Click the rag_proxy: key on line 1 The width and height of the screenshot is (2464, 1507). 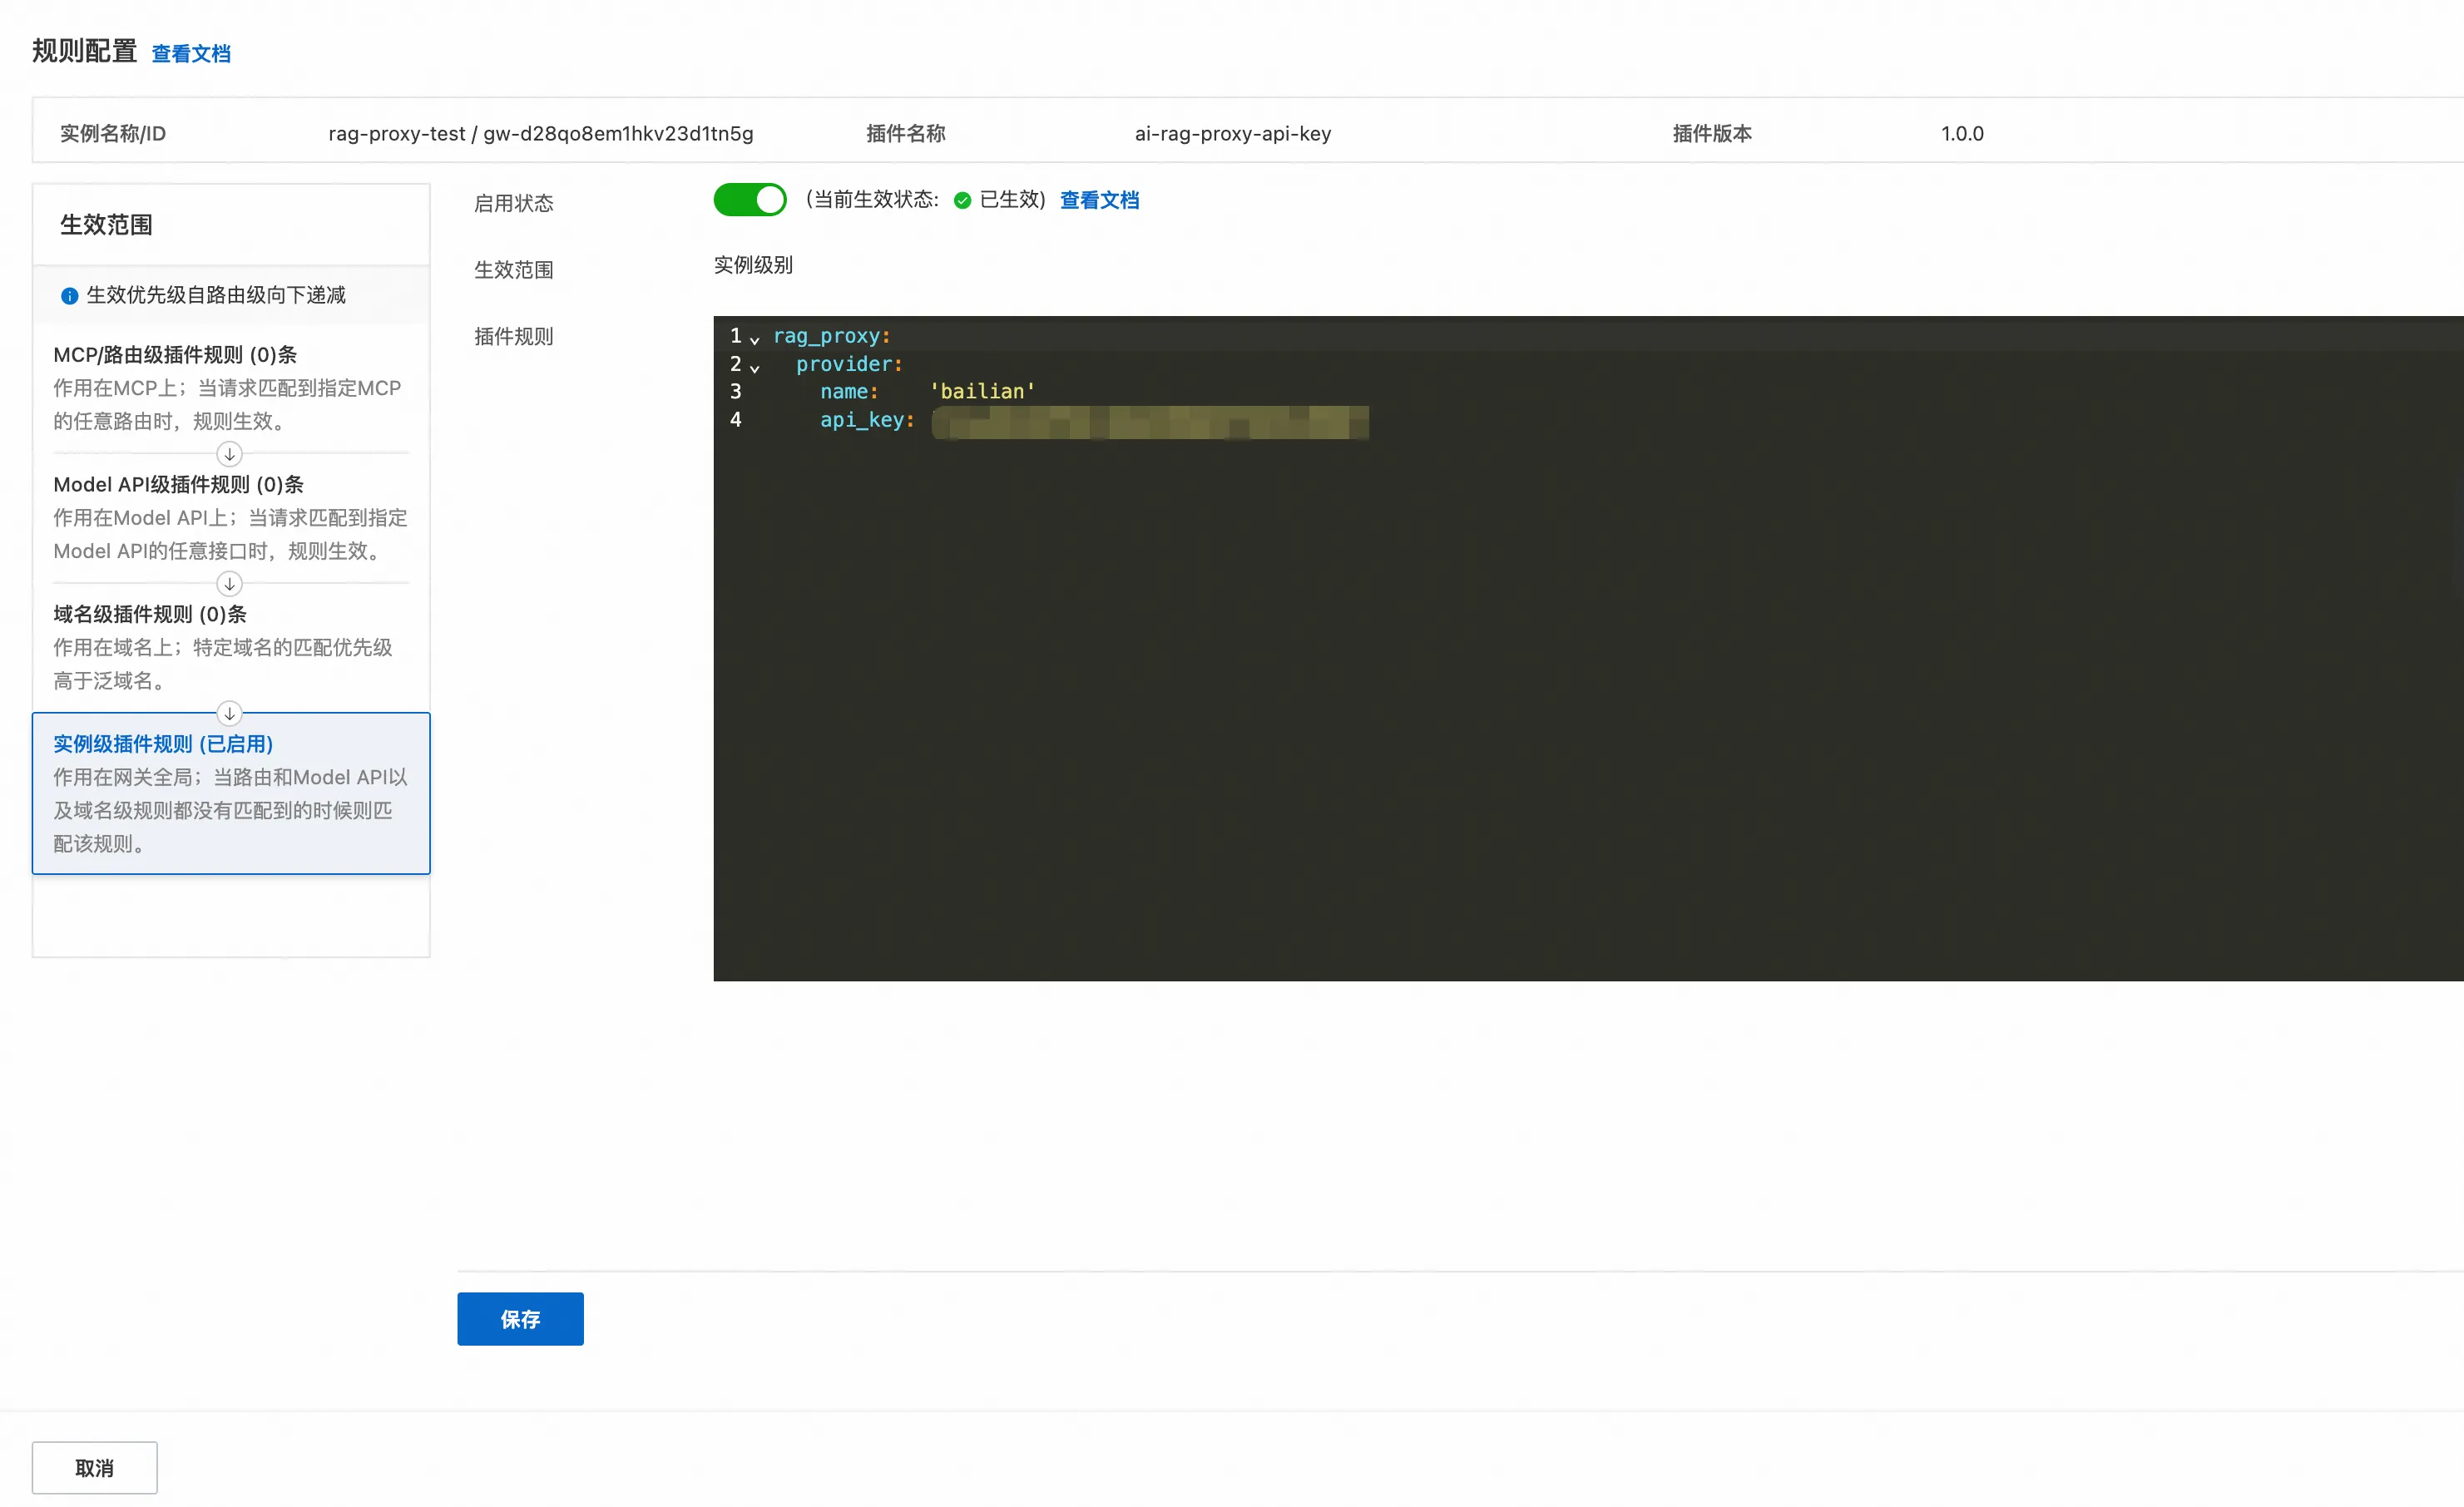point(831,336)
